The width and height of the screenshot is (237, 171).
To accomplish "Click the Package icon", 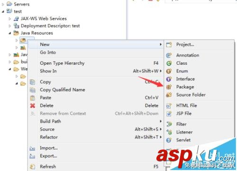I will tap(169, 87).
